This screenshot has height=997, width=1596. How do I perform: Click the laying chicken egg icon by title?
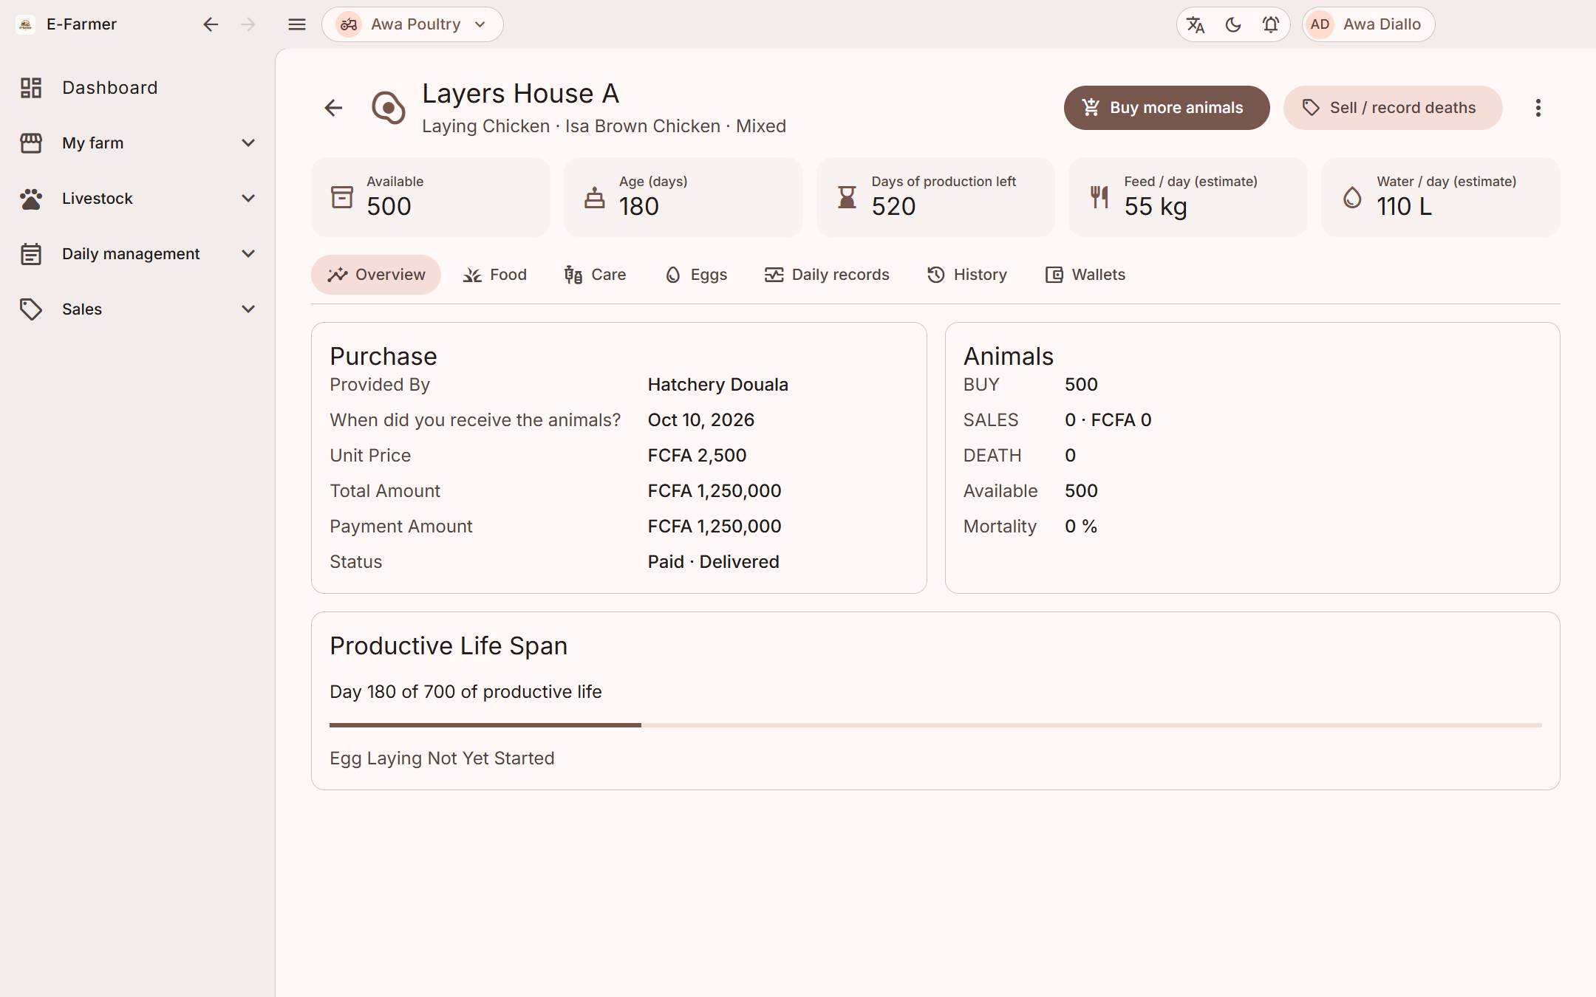coord(388,108)
